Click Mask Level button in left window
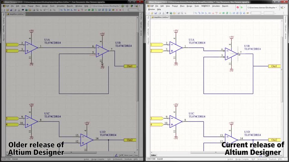 pyautogui.click(x=128, y=155)
